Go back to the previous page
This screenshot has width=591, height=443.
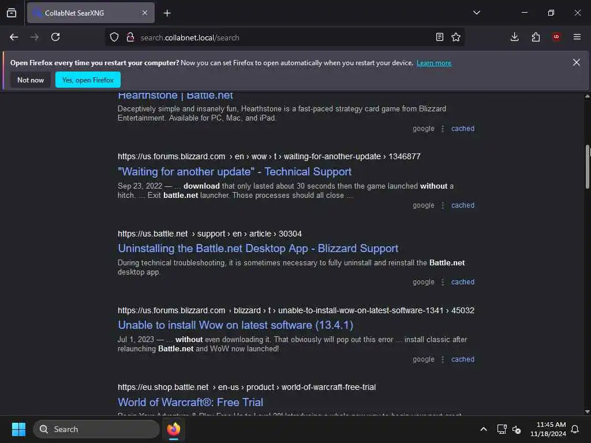14,37
